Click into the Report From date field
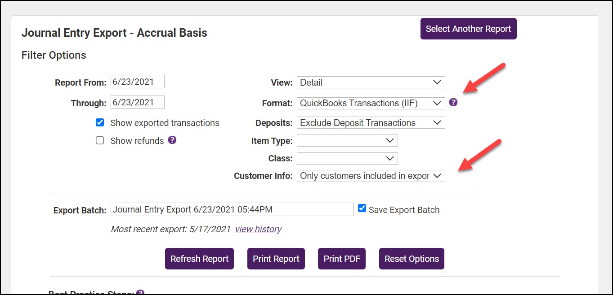Screen dimensions: 613x295 click(x=137, y=82)
